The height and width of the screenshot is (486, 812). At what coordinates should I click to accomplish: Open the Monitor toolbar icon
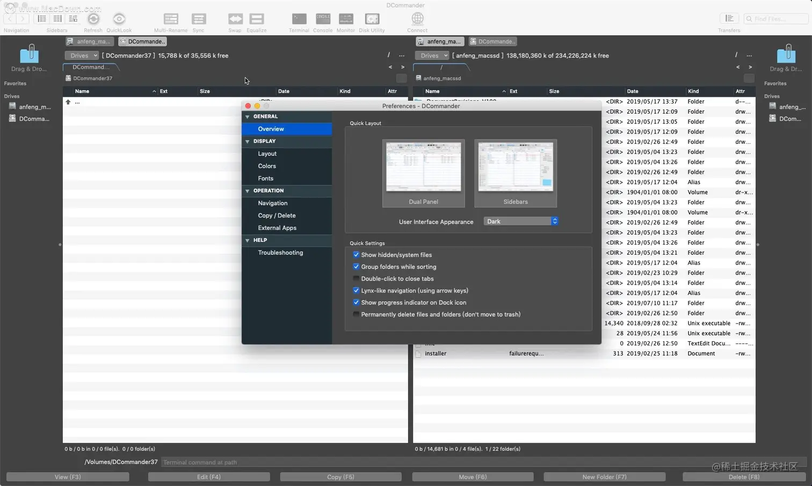(346, 19)
